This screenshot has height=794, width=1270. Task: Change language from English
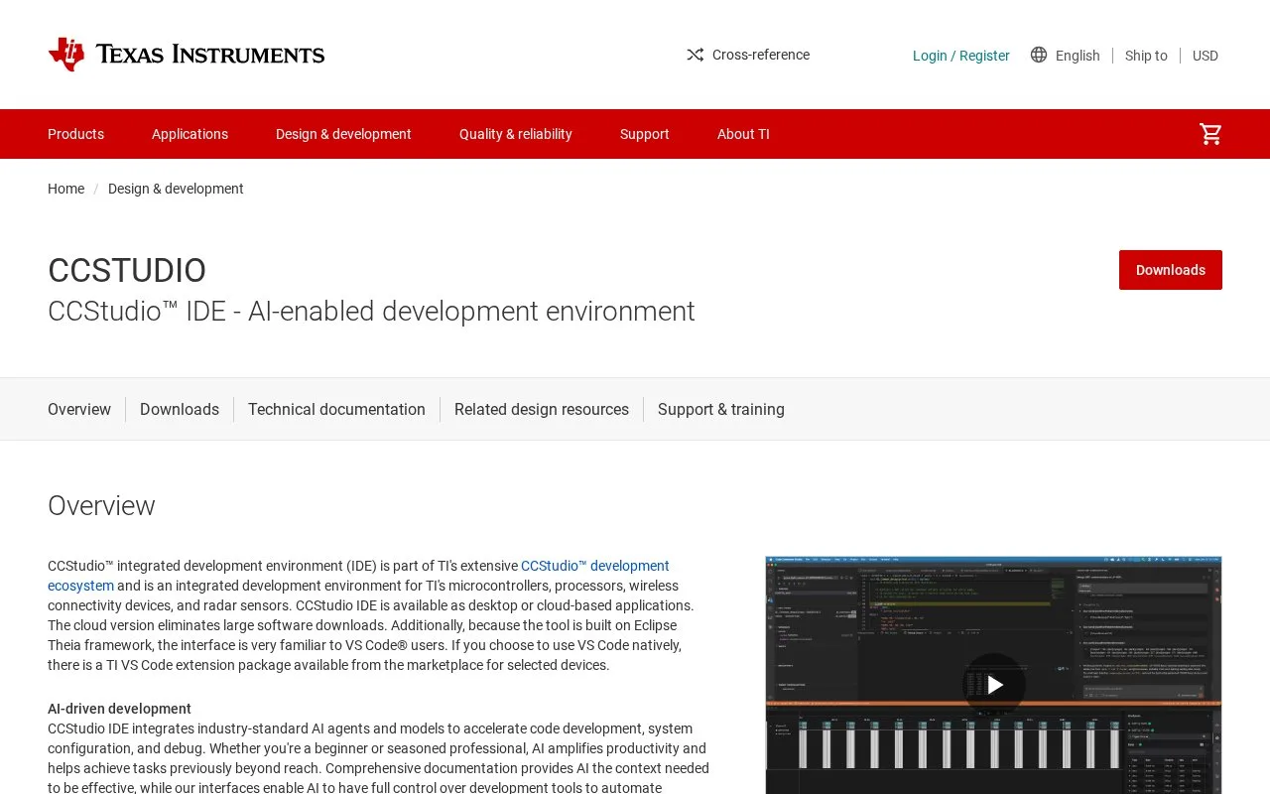click(x=1078, y=56)
